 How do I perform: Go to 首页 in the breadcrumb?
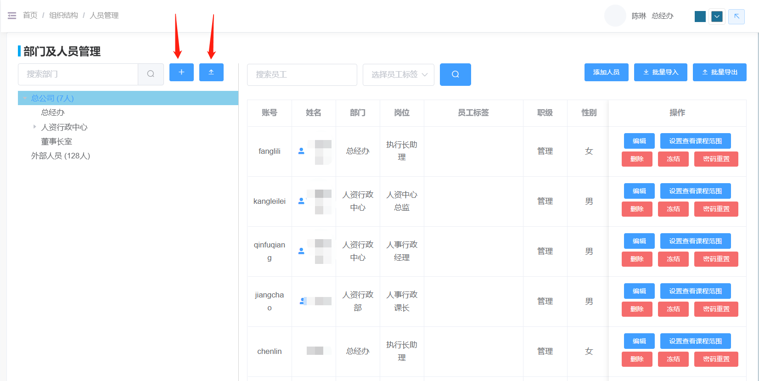(30, 16)
